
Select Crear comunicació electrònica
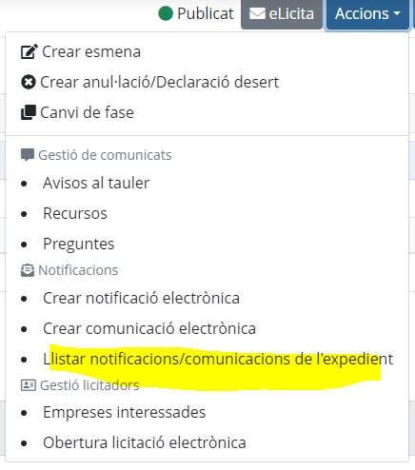(x=149, y=328)
